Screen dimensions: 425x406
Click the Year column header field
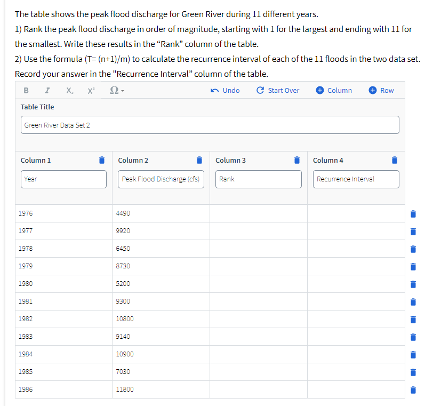click(63, 179)
